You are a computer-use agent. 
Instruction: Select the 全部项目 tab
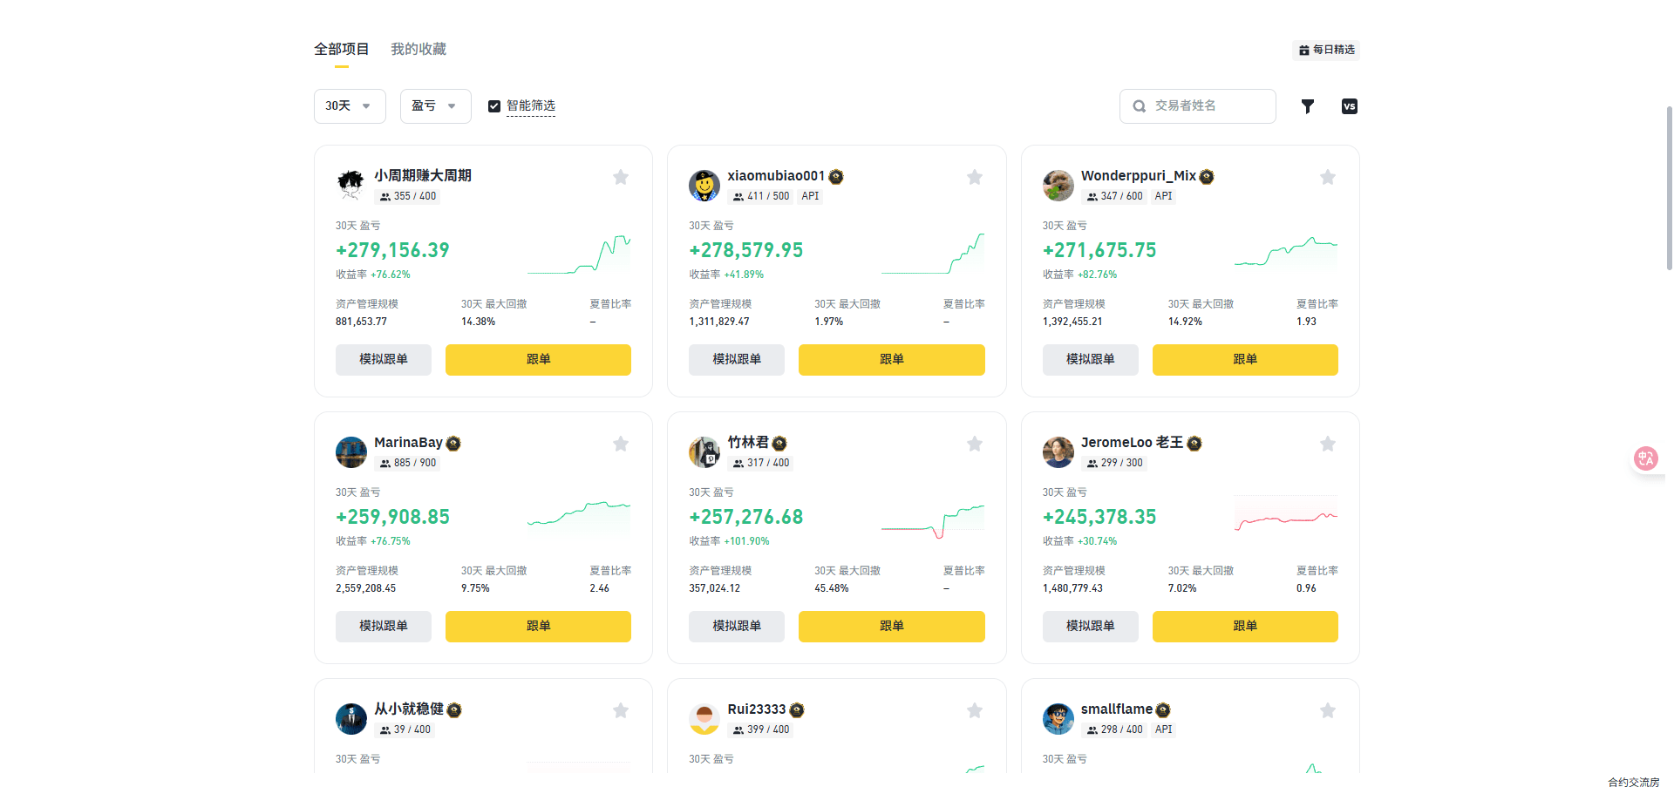pyautogui.click(x=342, y=49)
